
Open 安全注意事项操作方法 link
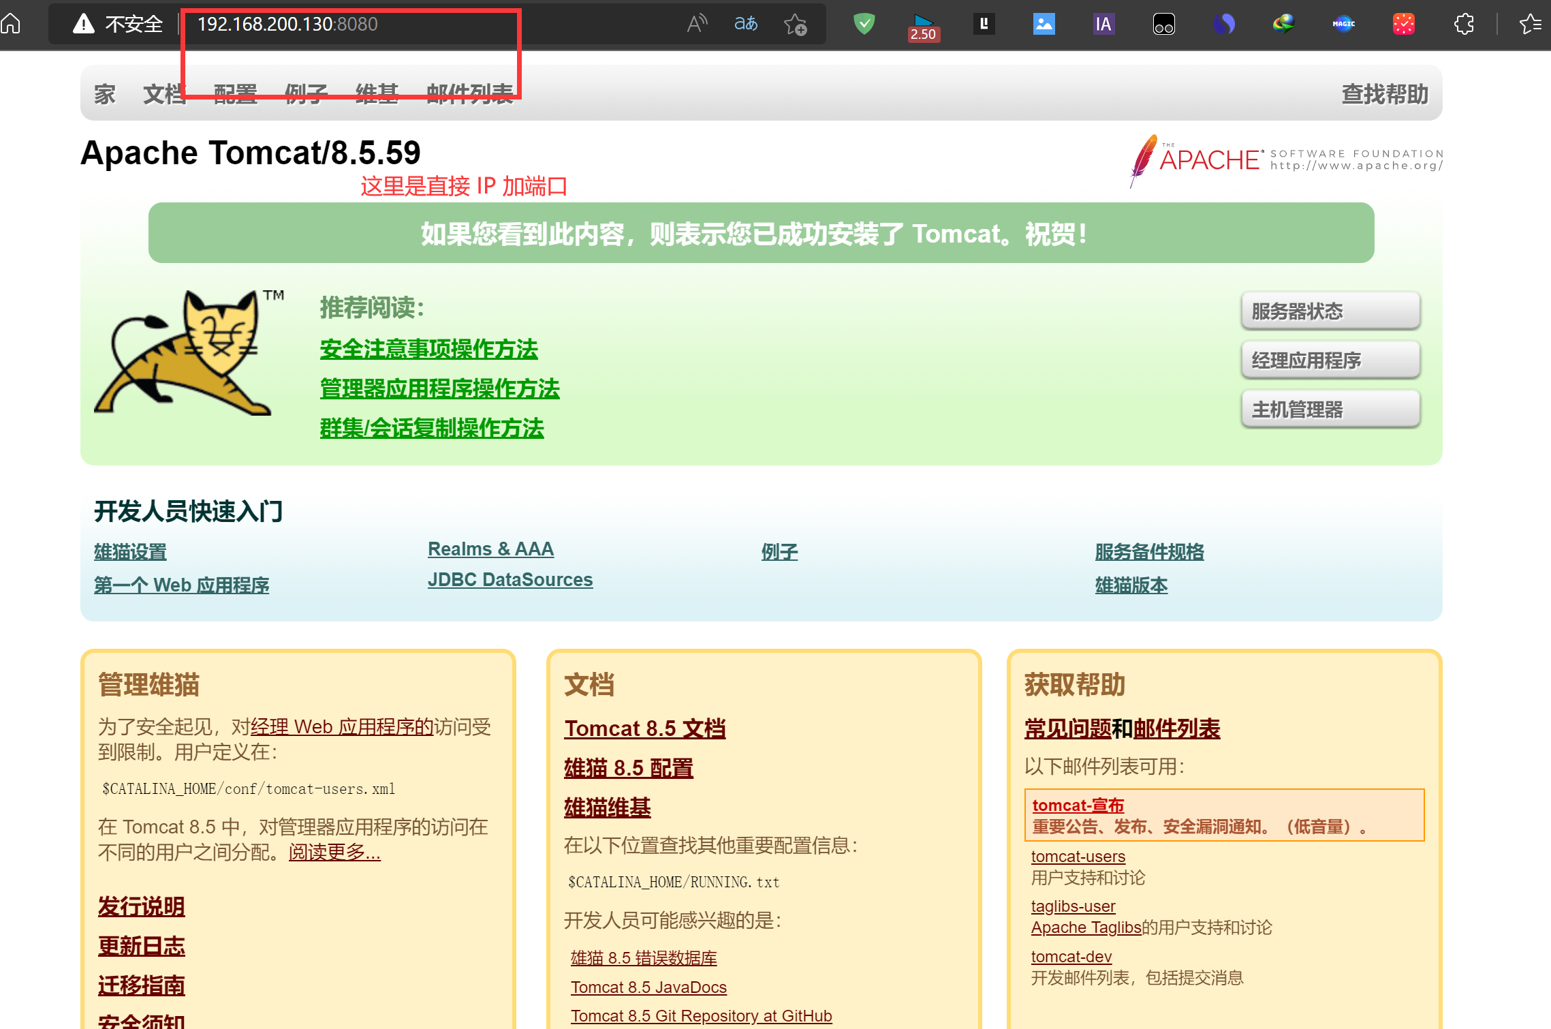click(x=428, y=349)
